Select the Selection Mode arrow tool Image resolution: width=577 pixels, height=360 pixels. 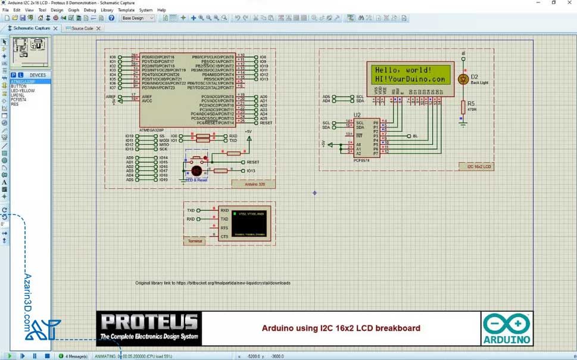[x=4, y=42]
